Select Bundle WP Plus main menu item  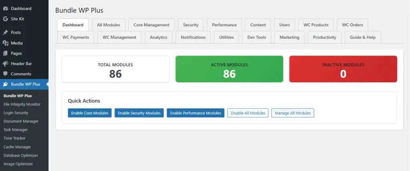[24, 84]
